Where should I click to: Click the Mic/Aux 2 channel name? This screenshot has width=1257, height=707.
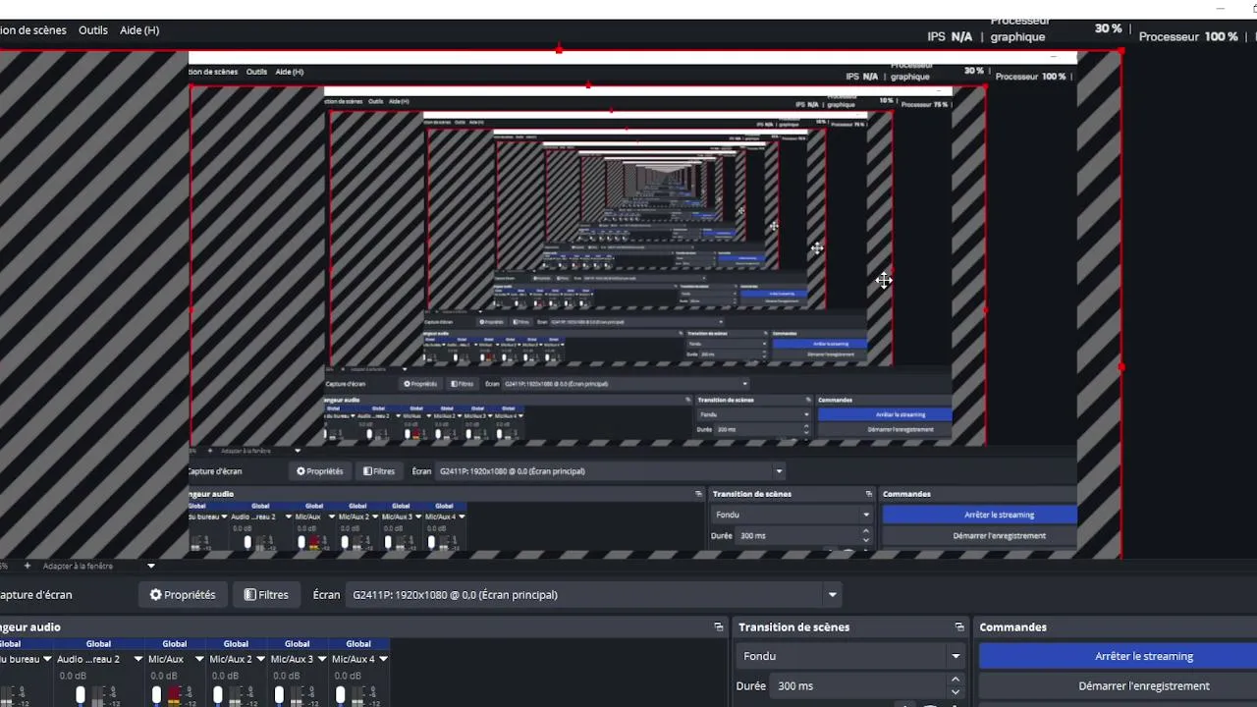click(x=231, y=659)
